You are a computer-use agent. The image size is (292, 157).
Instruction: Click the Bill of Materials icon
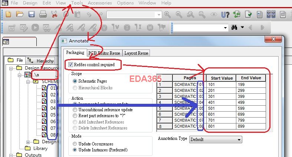[x=283, y=15]
